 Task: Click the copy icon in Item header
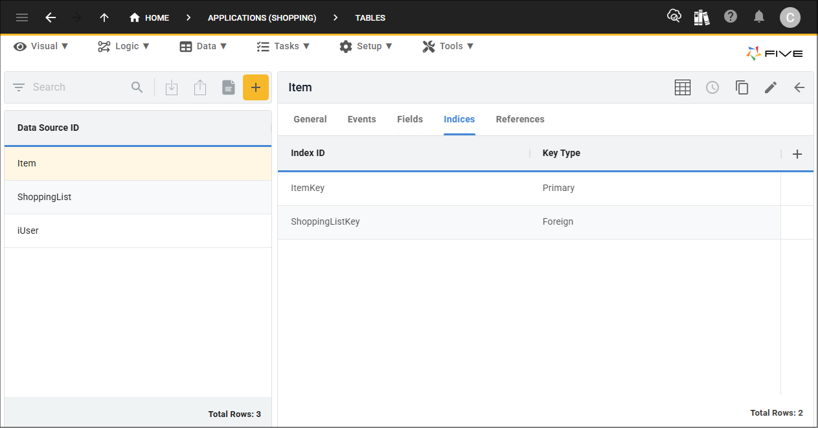(x=742, y=87)
